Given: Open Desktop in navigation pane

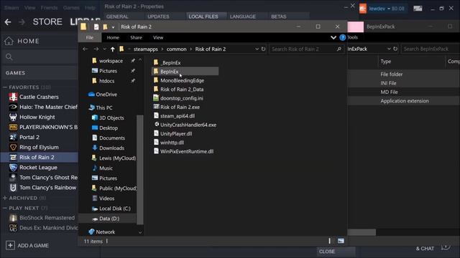Looking at the screenshot, I should pyautogui.click(x=105, y=128).
